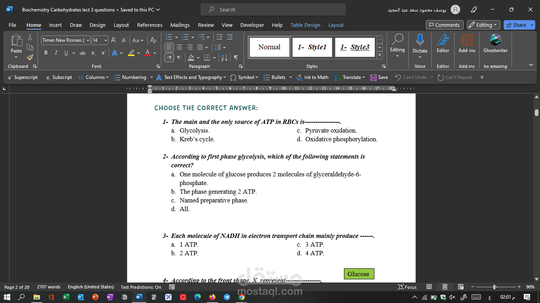Align text to the right

190,47
